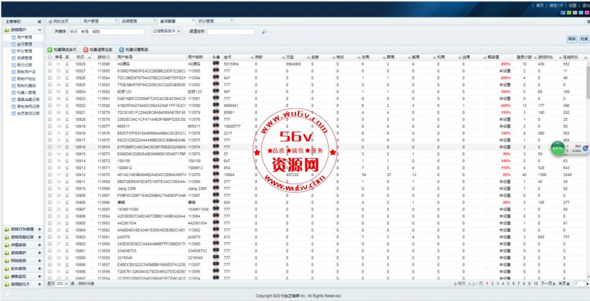Open 限制IP地址 in the sidebar
Viewport: 590px width, 301px height.
(26, 79)
